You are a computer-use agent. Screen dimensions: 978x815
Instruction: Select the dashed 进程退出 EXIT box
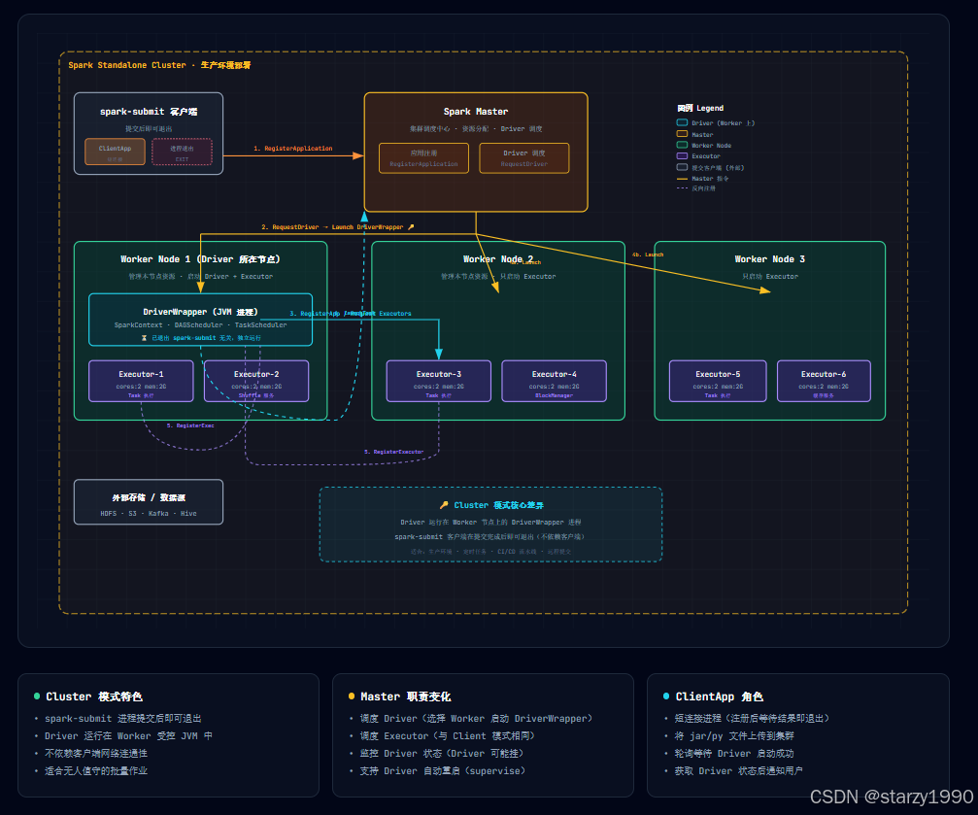point(183,152)
